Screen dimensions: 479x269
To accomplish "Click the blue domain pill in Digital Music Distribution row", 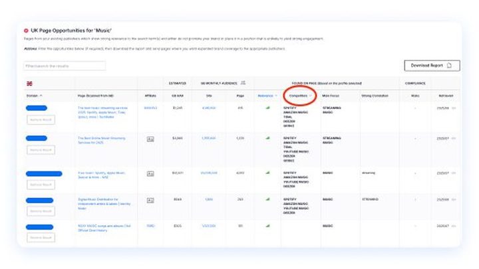I will tap(39, 201).
